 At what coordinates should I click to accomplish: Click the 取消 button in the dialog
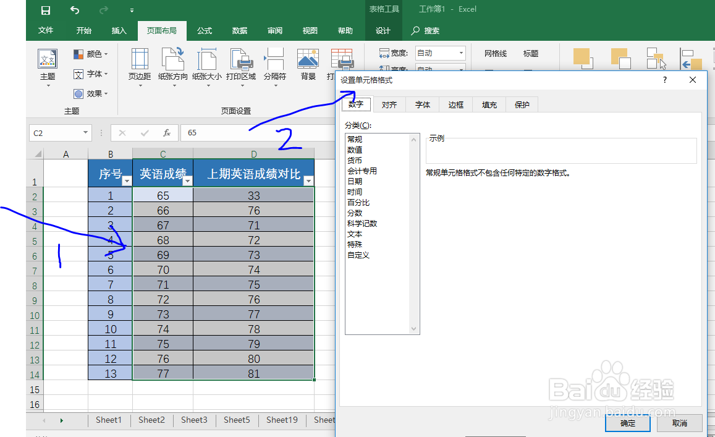[x=679, y=423]
